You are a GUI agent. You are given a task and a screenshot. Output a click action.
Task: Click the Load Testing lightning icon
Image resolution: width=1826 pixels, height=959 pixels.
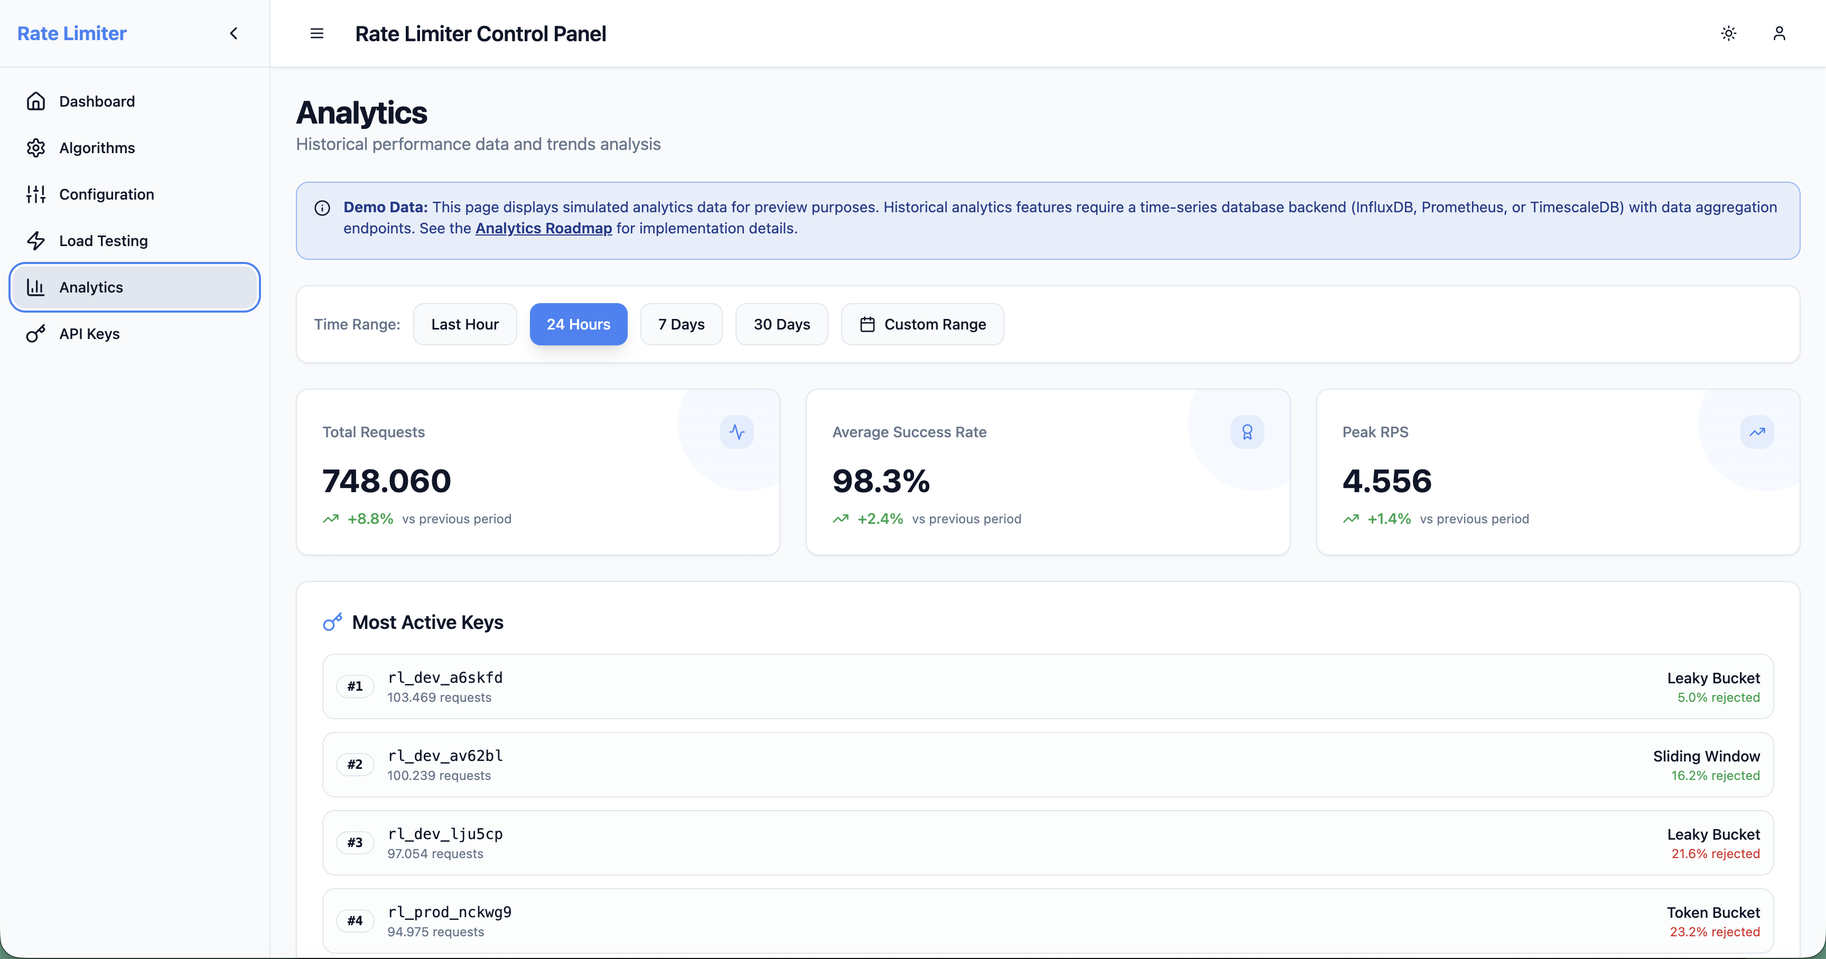click(36, 241)
